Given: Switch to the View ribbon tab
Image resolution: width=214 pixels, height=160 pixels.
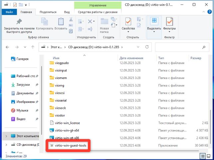Looking at the screenshot, I should (x=67, y=12).
